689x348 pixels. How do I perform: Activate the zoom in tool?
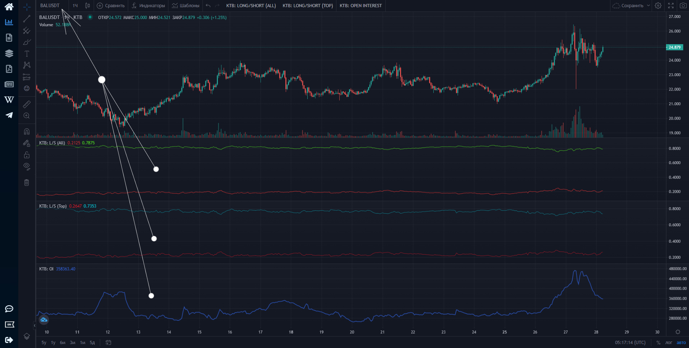point(27,116)
